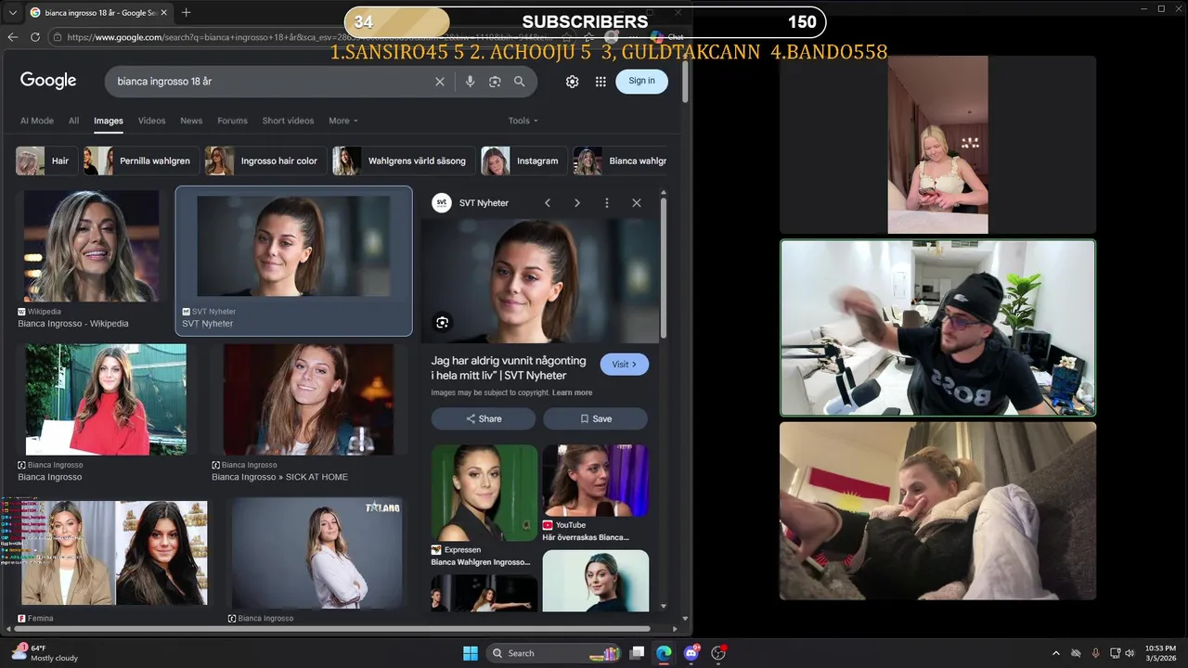Open the Windows Start menu
The height and width of the screenshot is (668, 1188).
[470, 653]
